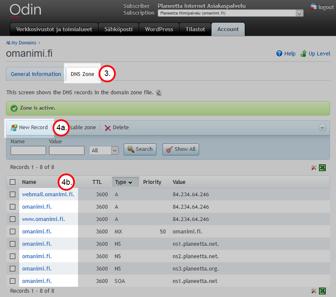
Task: Sort by TTL column header
Action: [x=97, y=182]
